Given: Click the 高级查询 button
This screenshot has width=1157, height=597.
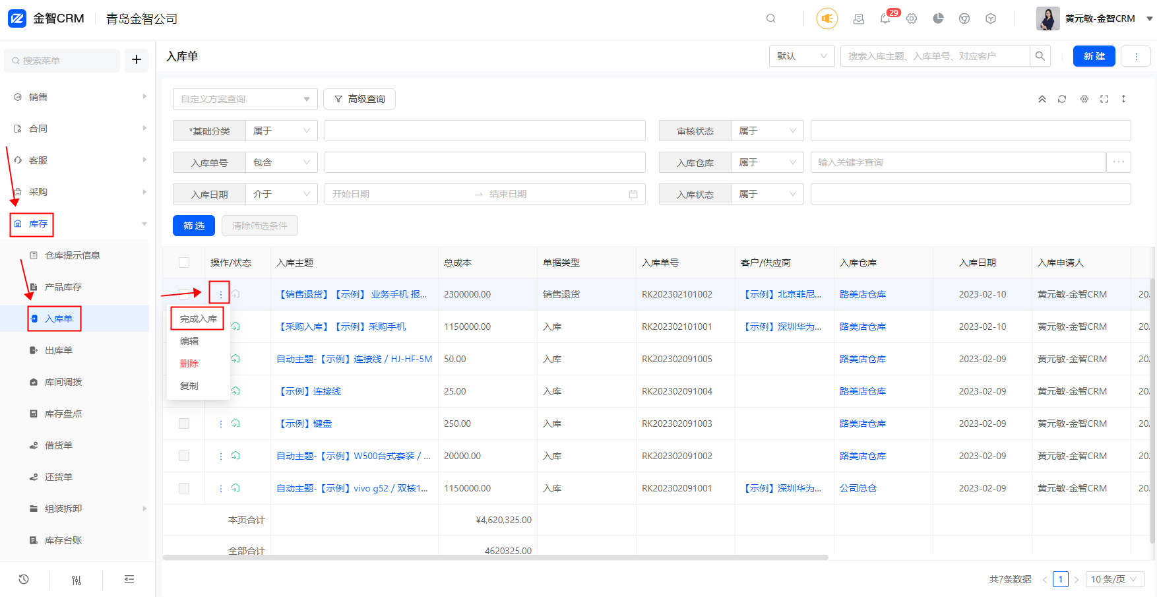Looking at the screenshot, I should pyautogui.click(x=360, y=99).
